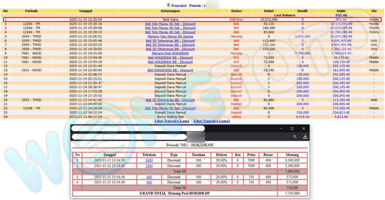Open Lihat Transaksi Lama link
The height and width of the screenshot is (200, 385).
pos(171,121)
